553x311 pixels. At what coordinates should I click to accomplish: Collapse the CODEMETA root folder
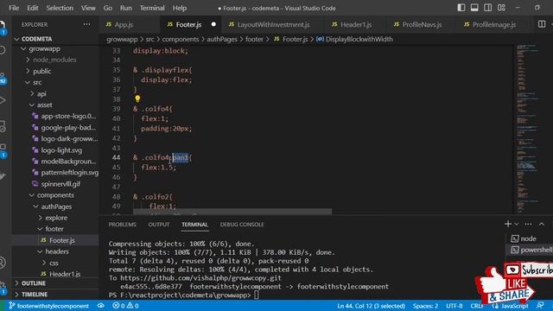[55, 39]
